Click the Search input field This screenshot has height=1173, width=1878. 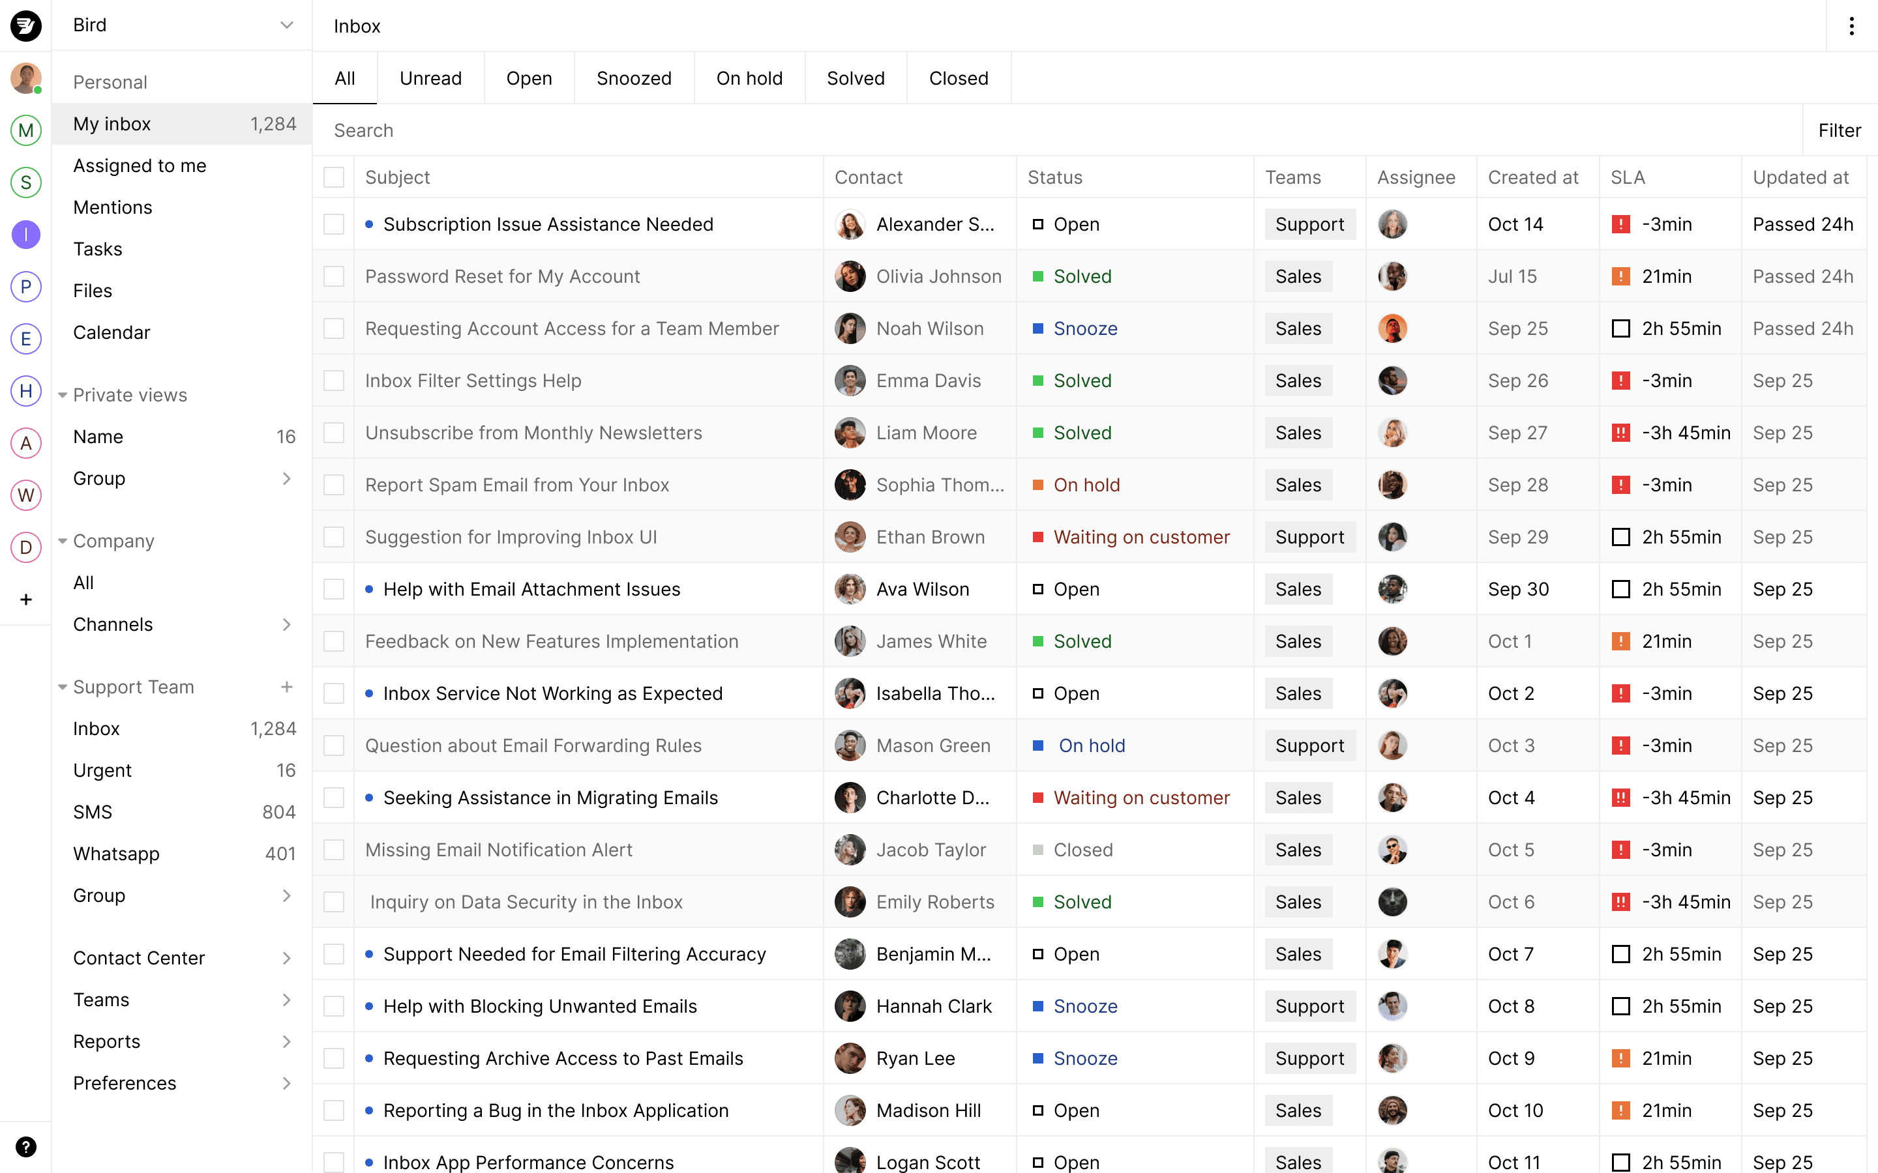pyautogui.click(x=1057, y=130)
